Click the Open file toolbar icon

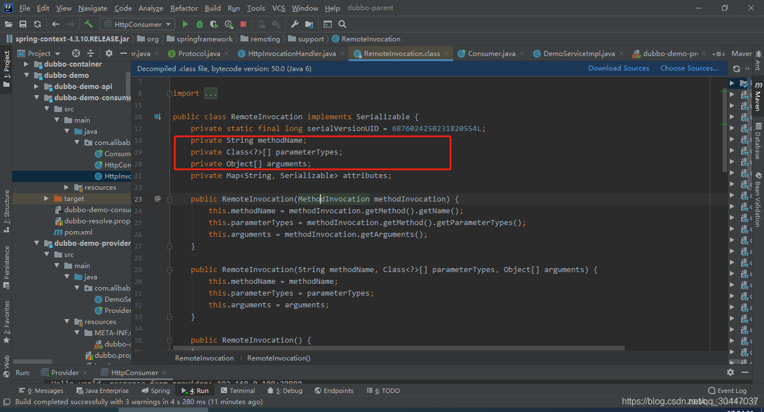(x=9, y=24)
